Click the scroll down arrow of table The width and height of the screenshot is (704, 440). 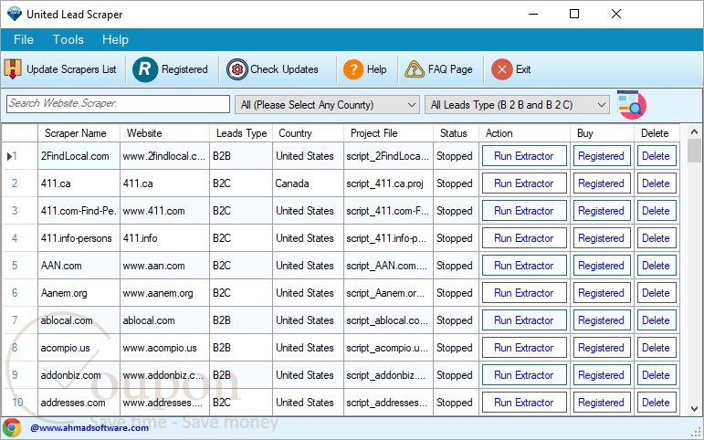click(x=694, y=409)
